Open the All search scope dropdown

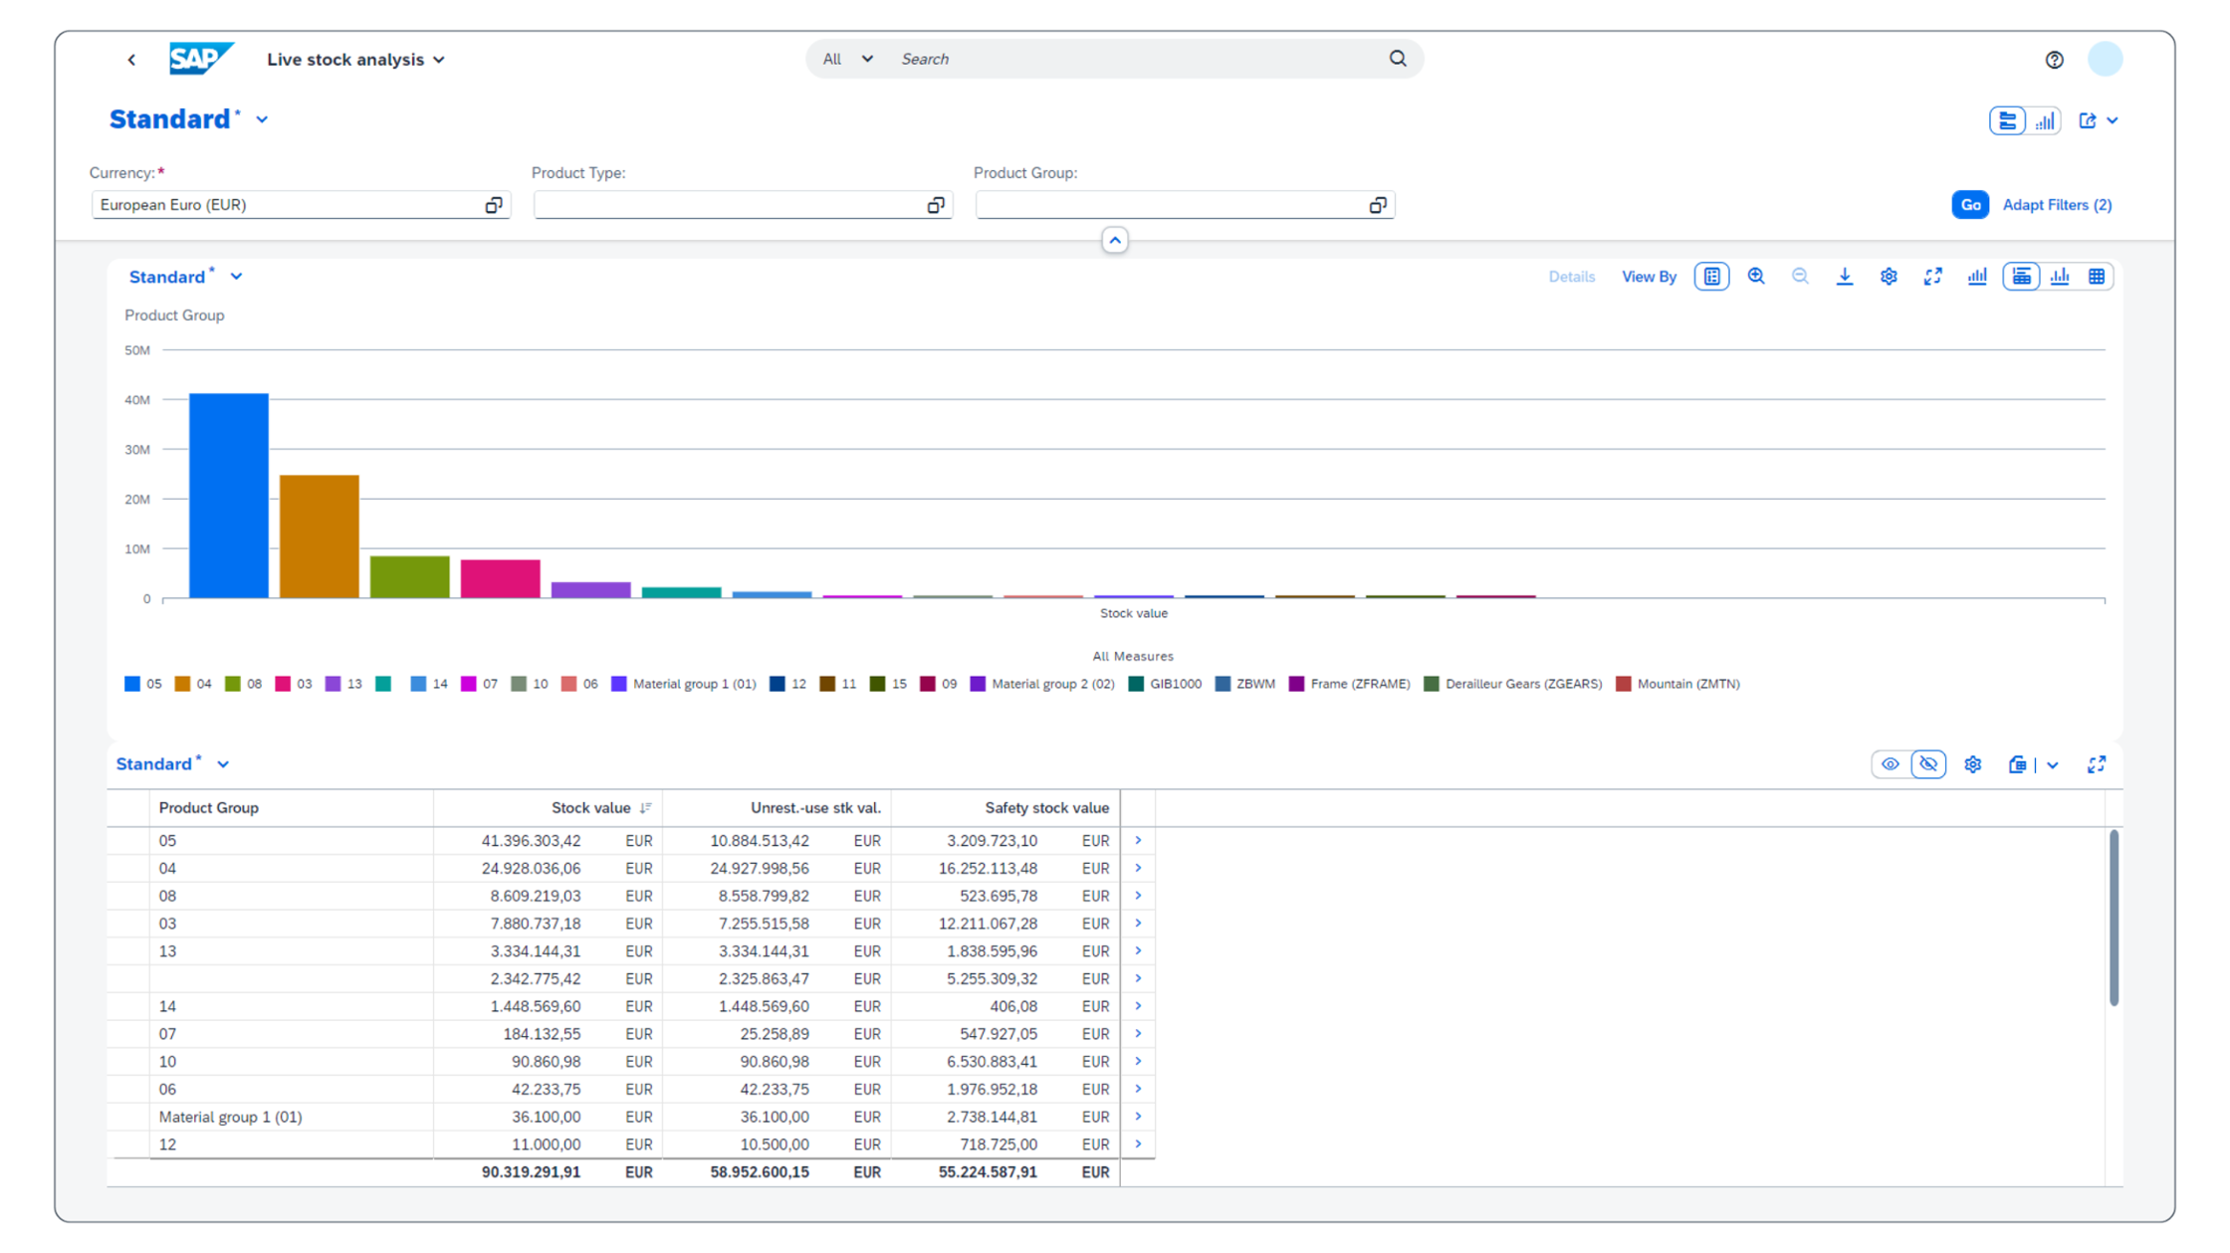(x=847, y=59)
